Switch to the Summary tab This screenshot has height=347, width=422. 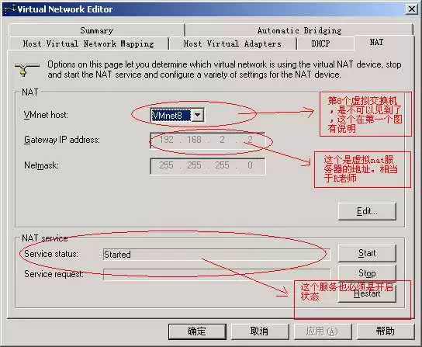[97, 30]
